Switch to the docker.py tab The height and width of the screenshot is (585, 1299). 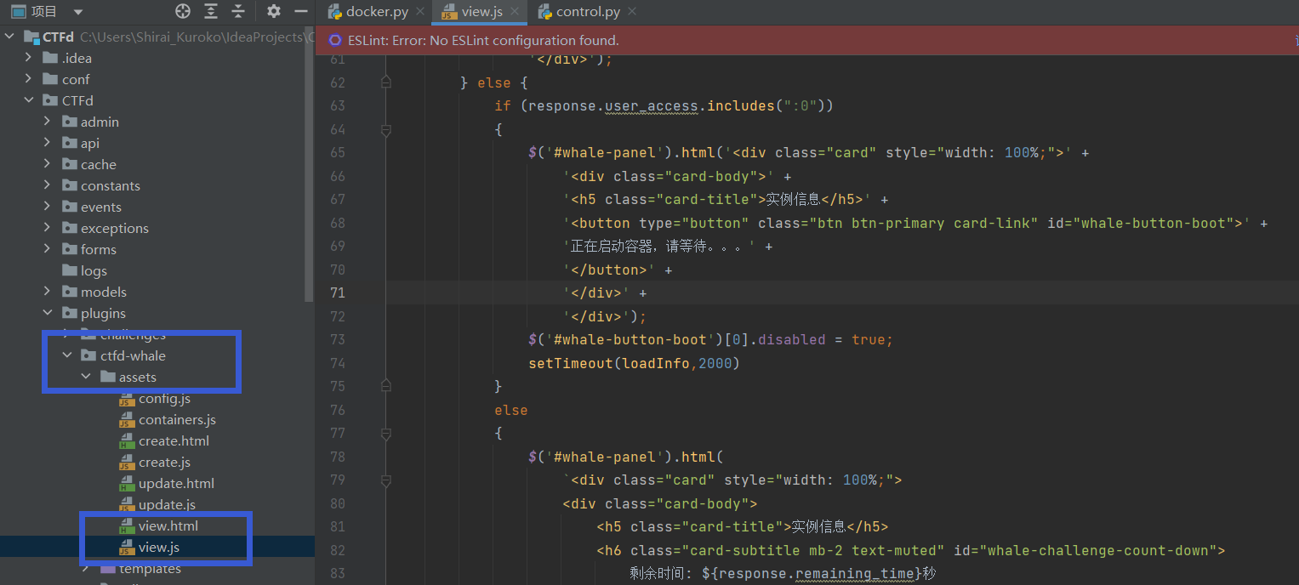pos(377,12)
